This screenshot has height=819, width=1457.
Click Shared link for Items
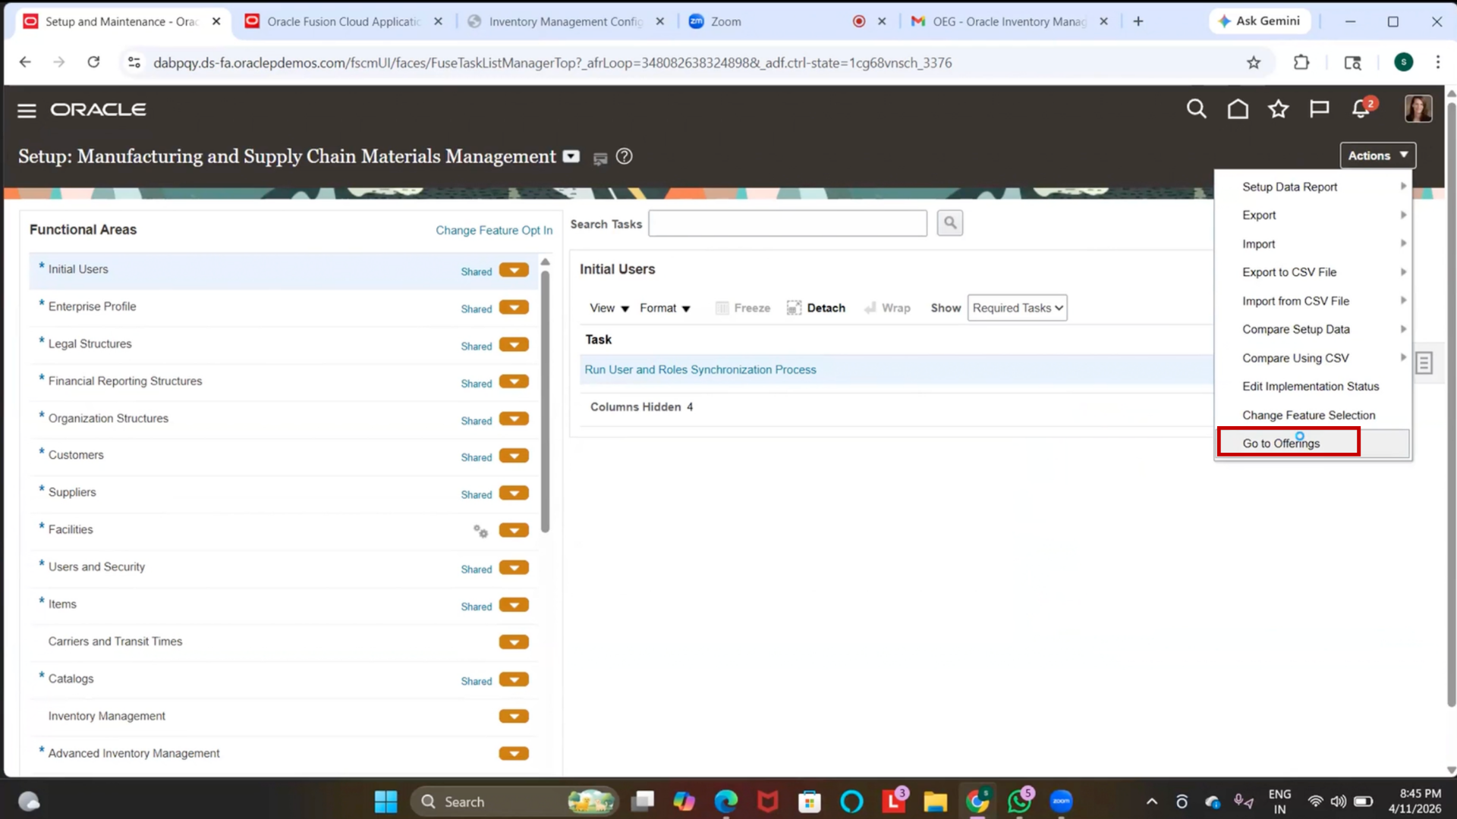tap(477, 607)
